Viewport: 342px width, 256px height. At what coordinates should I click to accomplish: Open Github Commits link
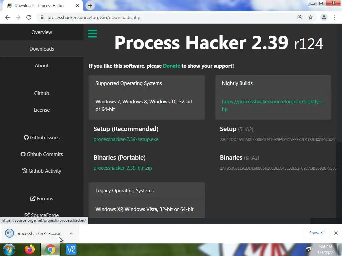coord(42,154)
